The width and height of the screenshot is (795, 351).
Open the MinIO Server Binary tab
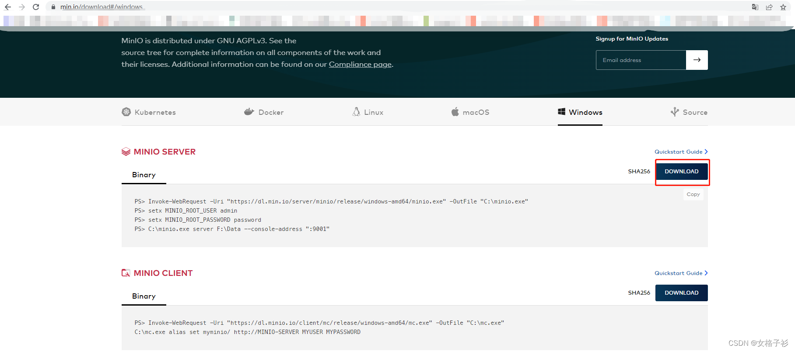tap(144, 175)
